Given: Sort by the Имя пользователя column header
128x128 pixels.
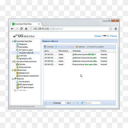Looking at the screenshot, I should coord(65,51).
